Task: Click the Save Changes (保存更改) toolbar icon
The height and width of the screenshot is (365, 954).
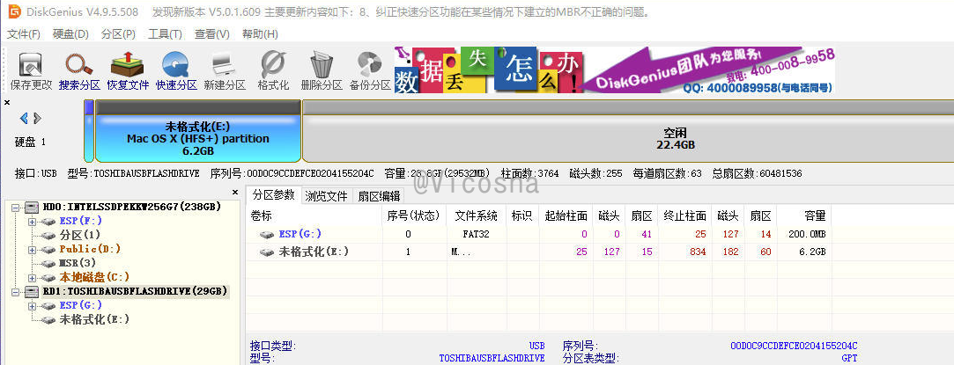Action: click(x=31, y=71)
